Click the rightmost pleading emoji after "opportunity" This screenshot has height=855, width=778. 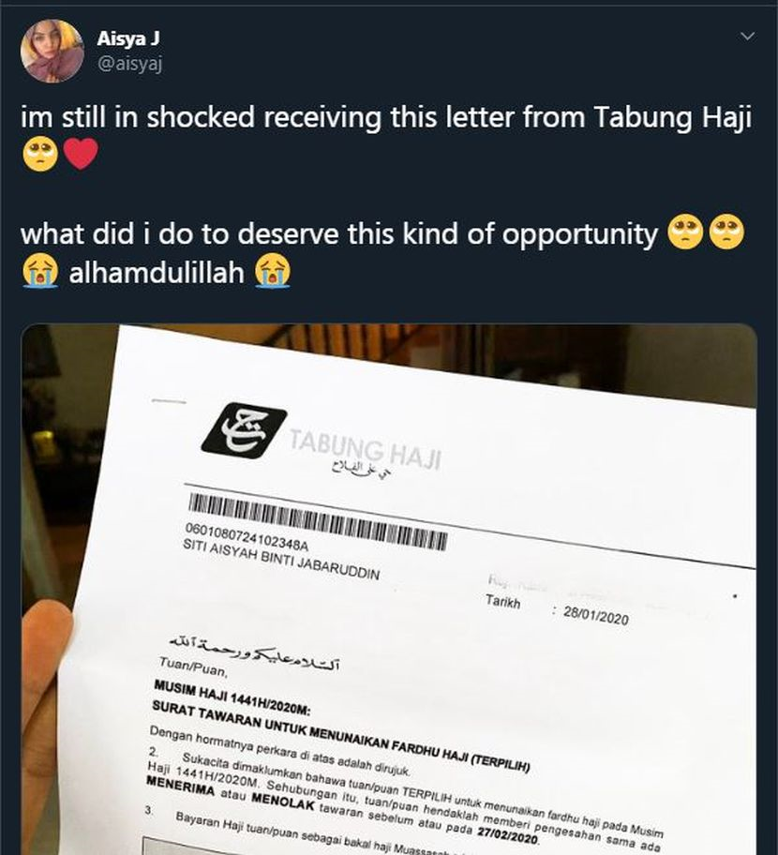(x=727, y=232)
